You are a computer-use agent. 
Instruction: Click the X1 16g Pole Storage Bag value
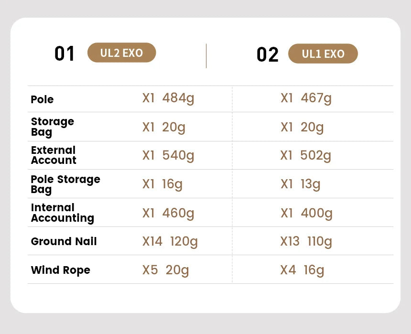[x=162, y=184]
